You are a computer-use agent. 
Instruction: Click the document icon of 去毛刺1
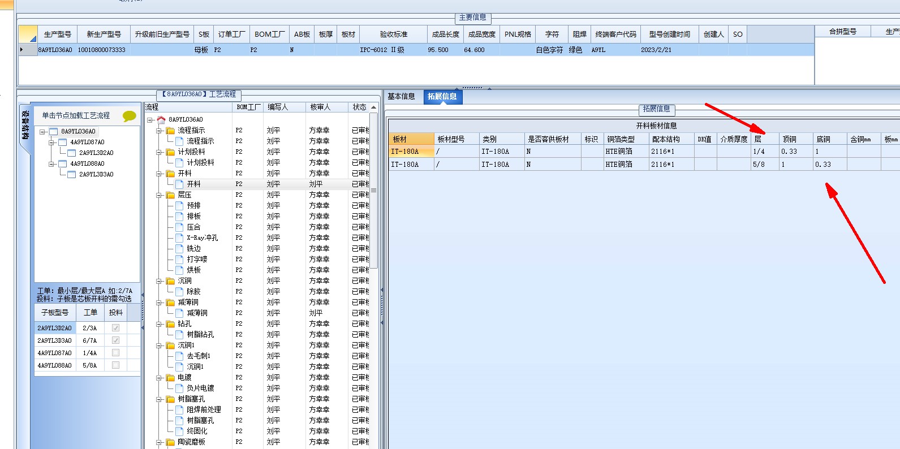[179, 356]
